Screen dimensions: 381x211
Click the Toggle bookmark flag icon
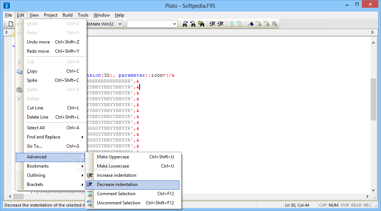(x=251, y=24)
